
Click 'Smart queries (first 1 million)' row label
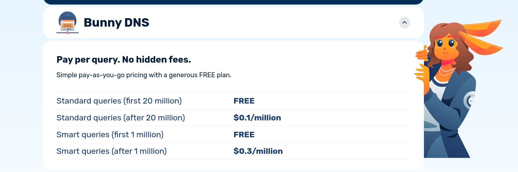[x=110, y=135]
